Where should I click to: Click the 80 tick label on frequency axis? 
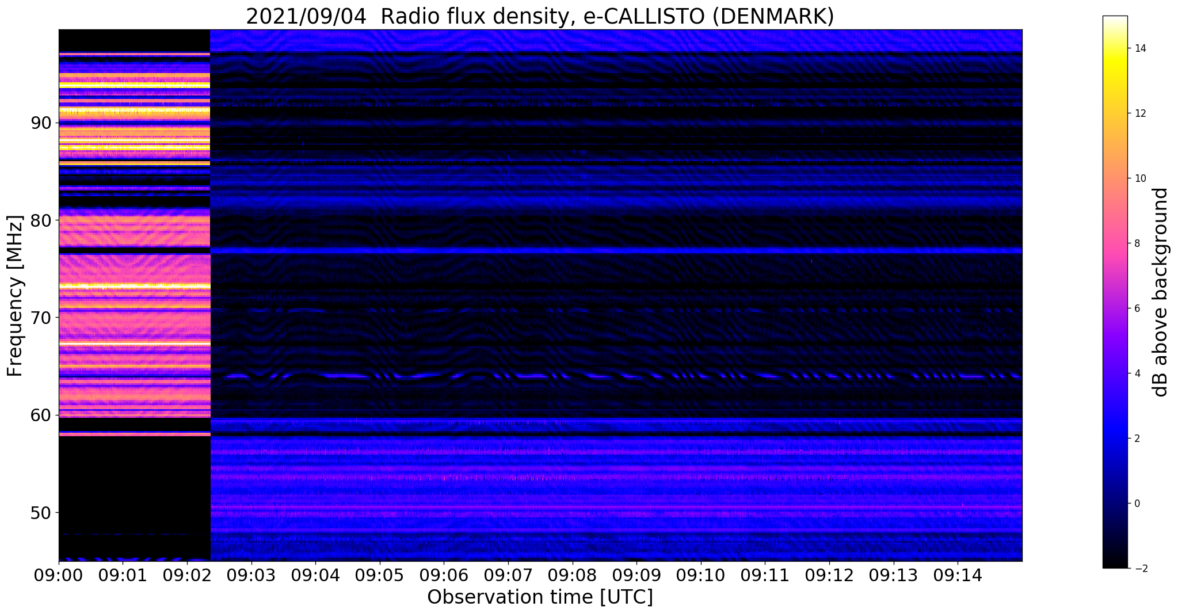(41, 220)
